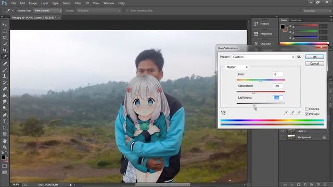Image resolution: width=333 pixels, height=187 pixels.
Task: Select the Healing Brush tool
Action: [x=5, y=63]
